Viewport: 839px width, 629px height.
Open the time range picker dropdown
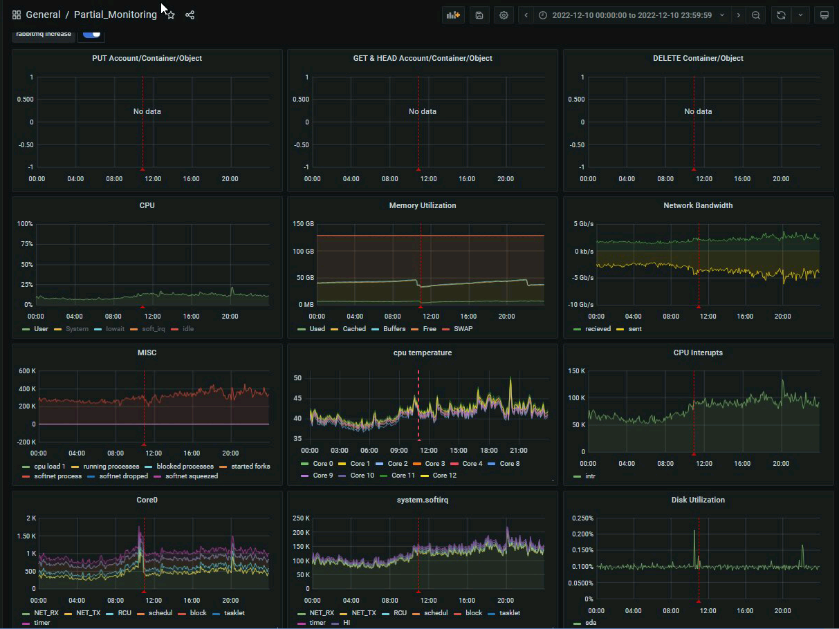[x=631, y=15]
